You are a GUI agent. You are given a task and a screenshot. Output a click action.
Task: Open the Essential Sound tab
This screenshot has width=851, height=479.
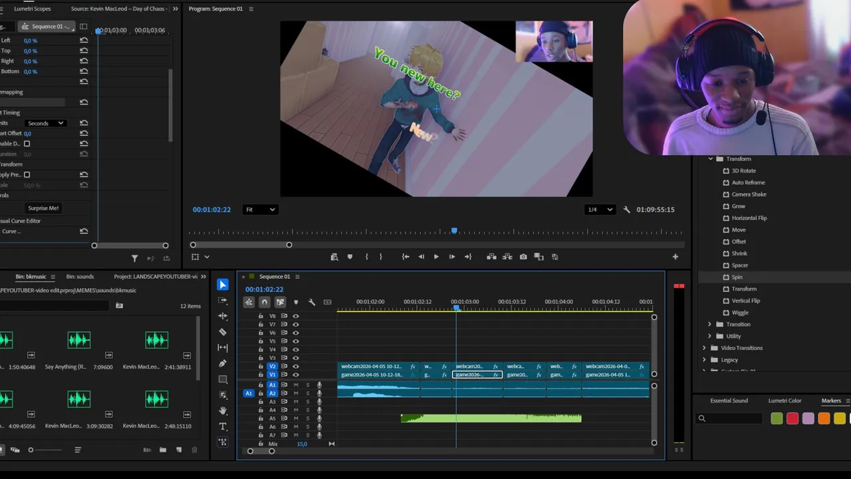[729, 400]
